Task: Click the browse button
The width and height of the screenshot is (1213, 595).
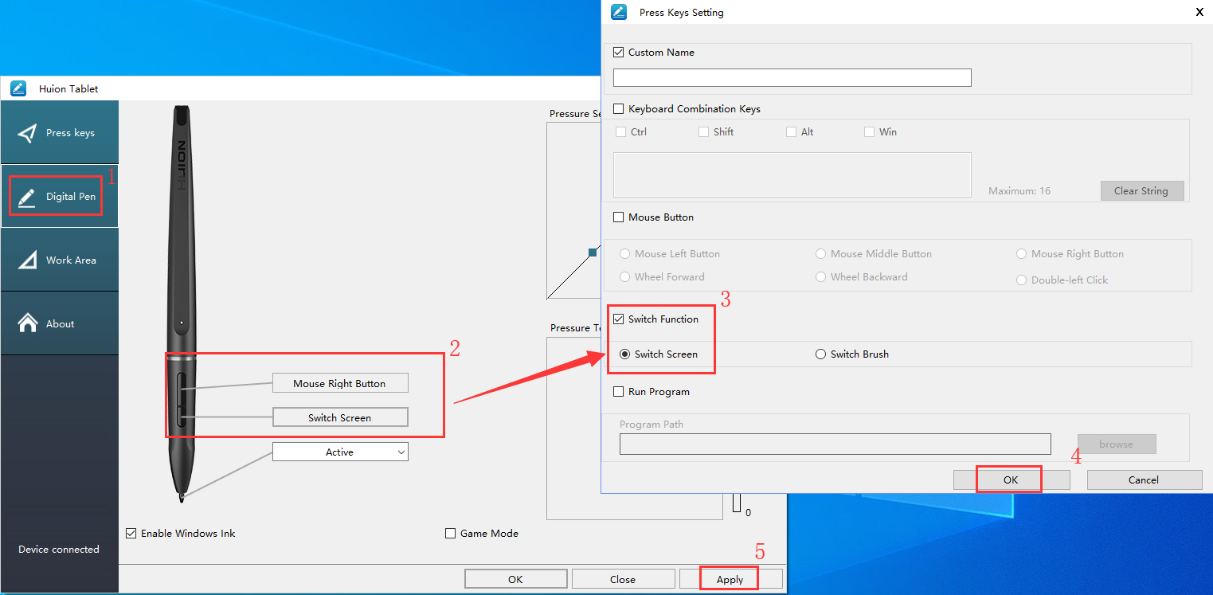Action: coord(1117,444)
